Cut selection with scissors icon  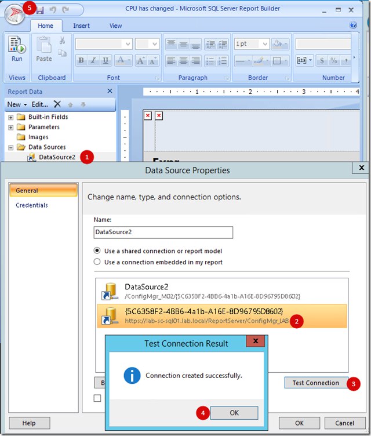tap(62, 41)
